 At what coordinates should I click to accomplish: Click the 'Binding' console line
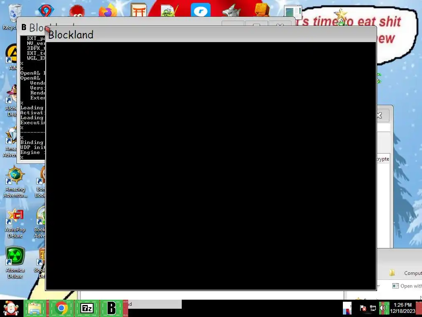point(32,142)
